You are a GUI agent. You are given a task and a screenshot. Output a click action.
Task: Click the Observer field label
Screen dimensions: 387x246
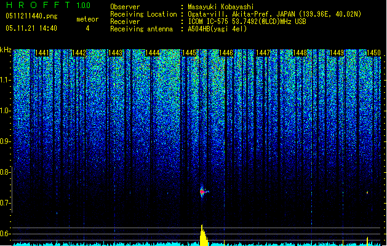(x=125, y=7)
